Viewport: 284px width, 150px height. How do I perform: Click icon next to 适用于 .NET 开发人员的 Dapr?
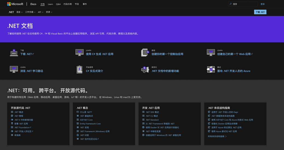209,112
